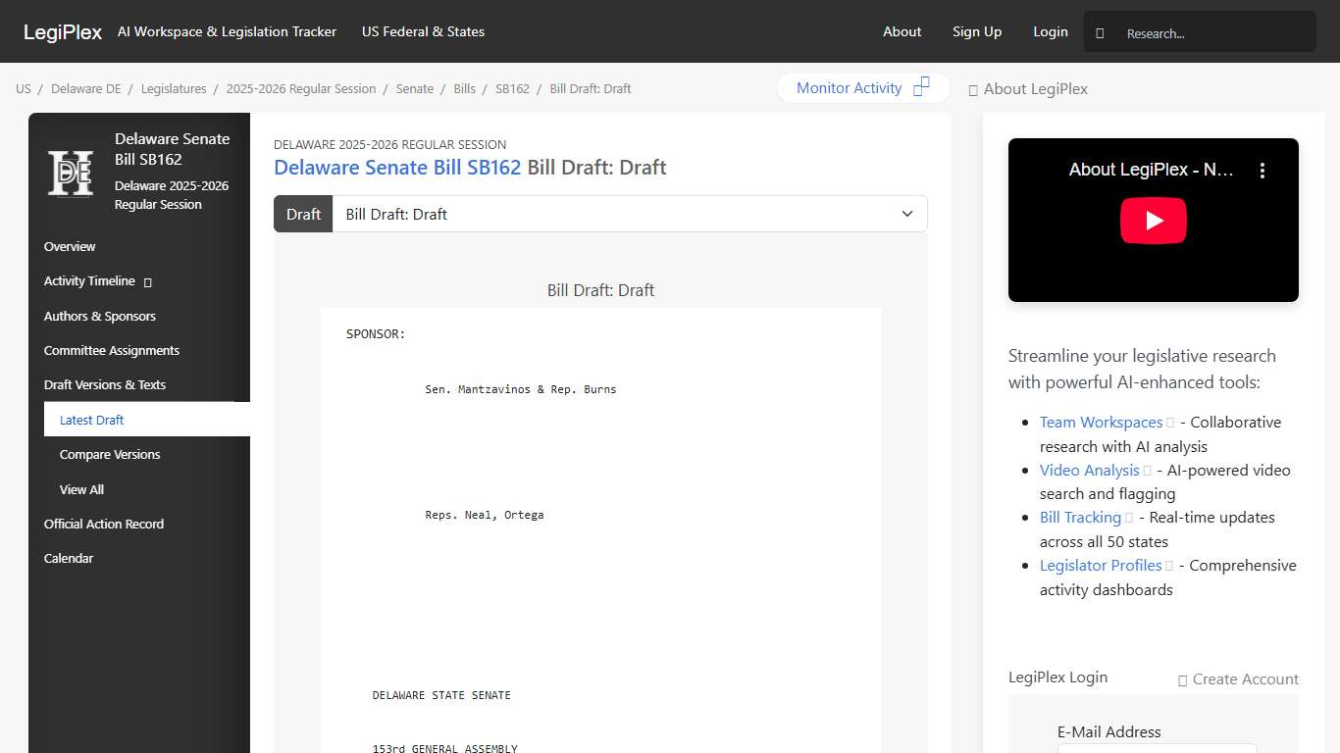Open Authors & Sponsors section

coord(100,316)
